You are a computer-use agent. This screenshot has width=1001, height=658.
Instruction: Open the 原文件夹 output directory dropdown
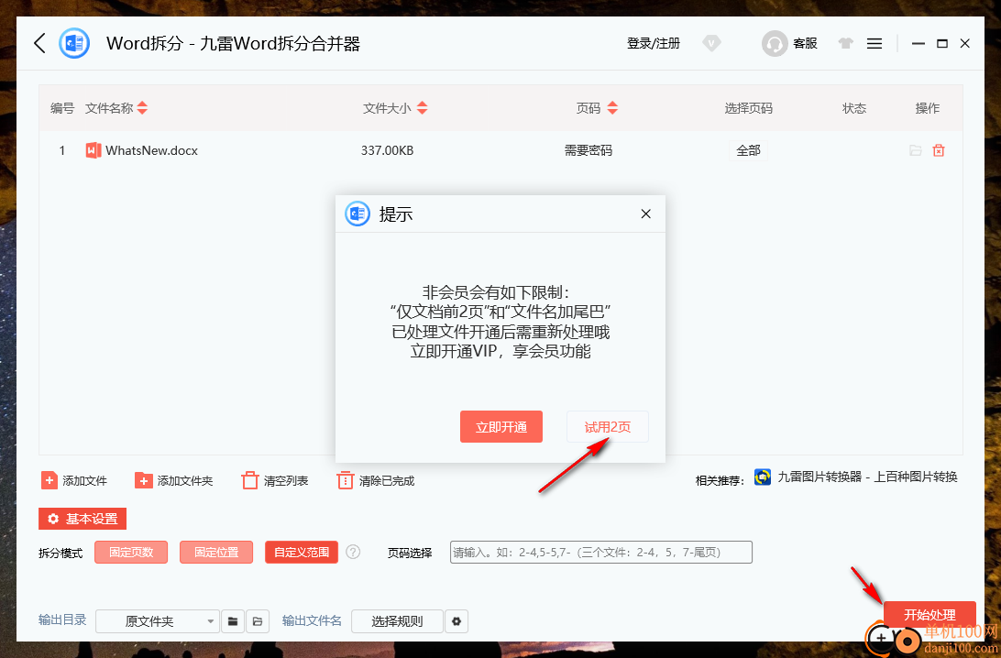157,621
